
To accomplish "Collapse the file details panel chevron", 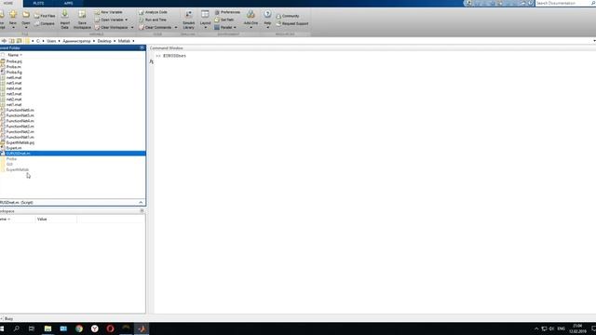I will [x=141, y=203].
